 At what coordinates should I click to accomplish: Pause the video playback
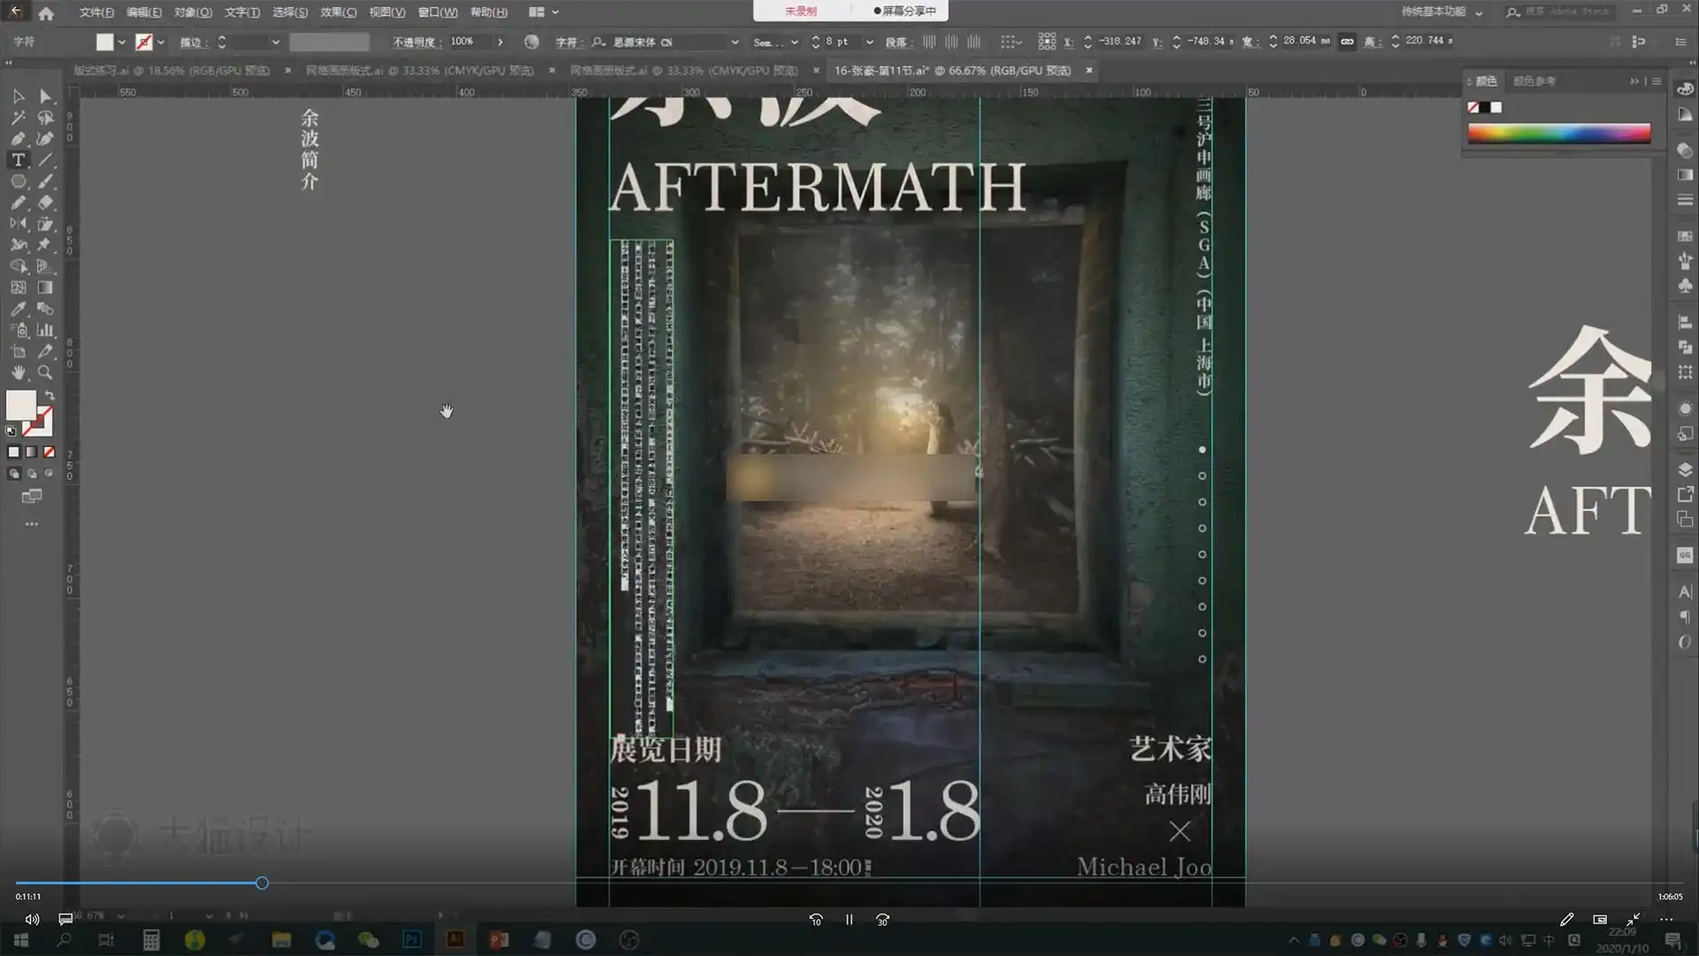click(x=849, y=920)
